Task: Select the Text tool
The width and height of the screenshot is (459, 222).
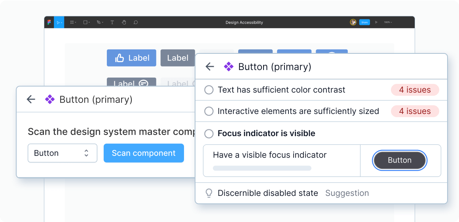Action: (x=112, y=23)
